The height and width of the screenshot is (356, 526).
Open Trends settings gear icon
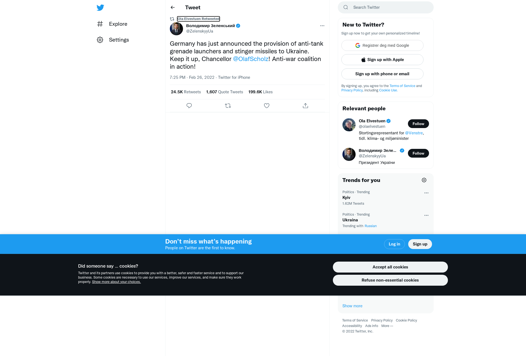point(424,180)
